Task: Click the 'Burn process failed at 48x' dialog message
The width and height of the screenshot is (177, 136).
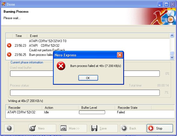Action: click(x=96, y=66)
